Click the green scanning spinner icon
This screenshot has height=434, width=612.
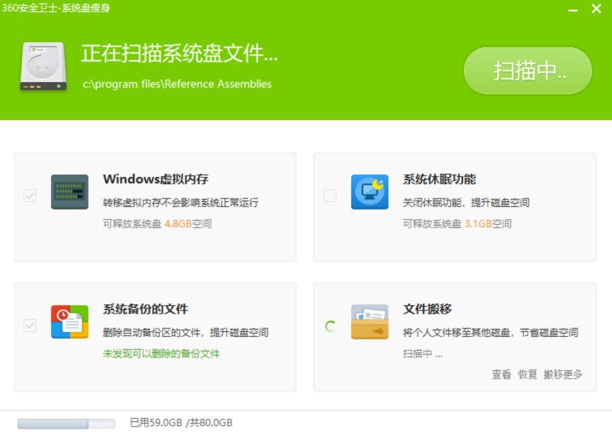click(x=330, y=326)
